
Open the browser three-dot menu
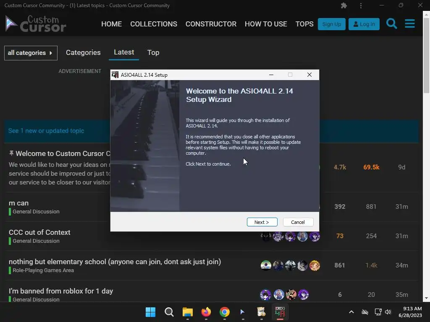(x=361, y=5)
